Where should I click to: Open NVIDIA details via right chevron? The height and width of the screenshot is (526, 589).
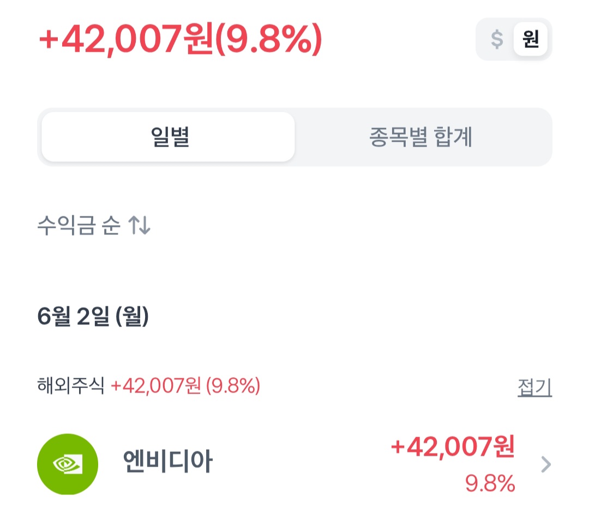pos(546,464)
